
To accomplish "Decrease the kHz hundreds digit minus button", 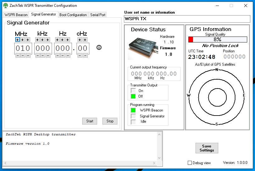I will click(38, 55).
